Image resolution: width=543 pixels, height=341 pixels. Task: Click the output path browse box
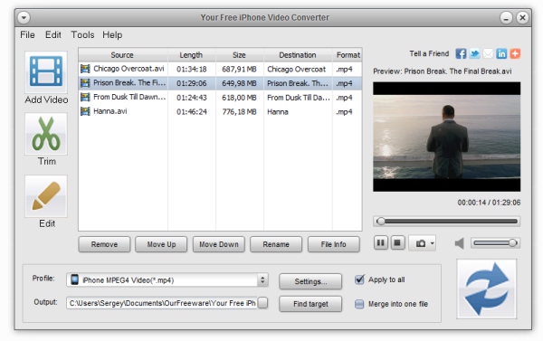262,303
